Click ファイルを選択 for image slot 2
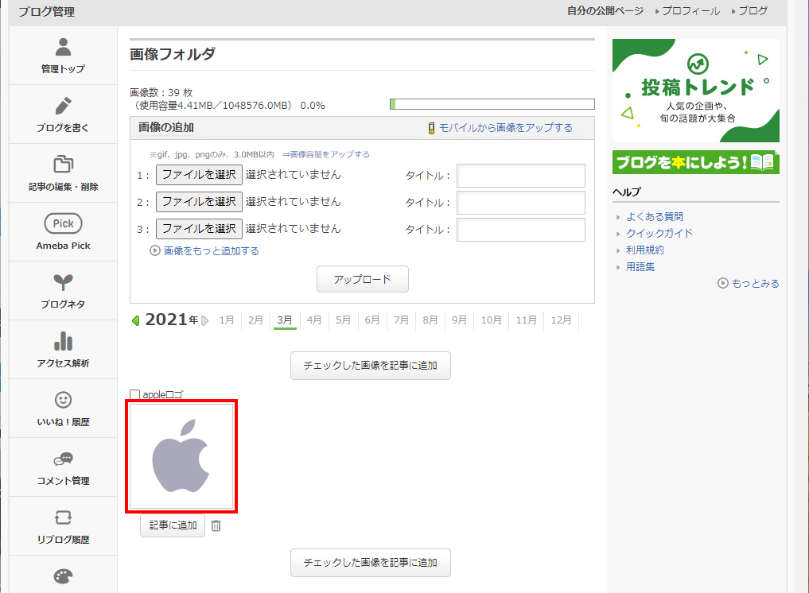The width and height of the screenshot is (809, 593). click(199, 202)
